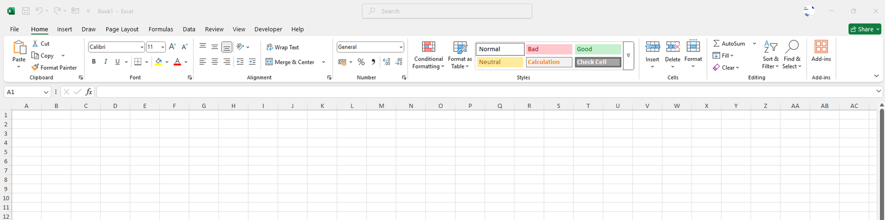Increase decimal places icon

pyautogui.click(x=387, y=62)
